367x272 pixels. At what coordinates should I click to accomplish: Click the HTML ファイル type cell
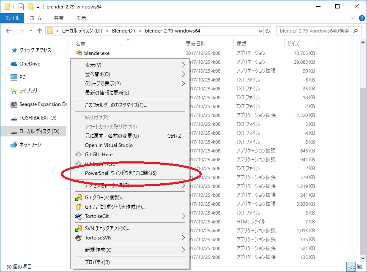click(251, 221)
